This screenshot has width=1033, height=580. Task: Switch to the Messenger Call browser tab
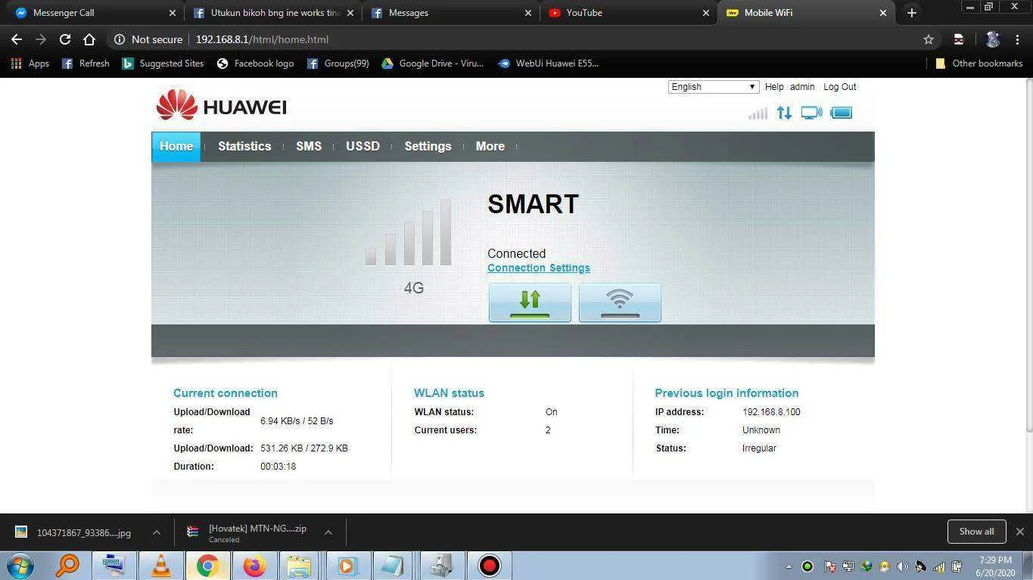pyautogui.click(x=92, y=13)
